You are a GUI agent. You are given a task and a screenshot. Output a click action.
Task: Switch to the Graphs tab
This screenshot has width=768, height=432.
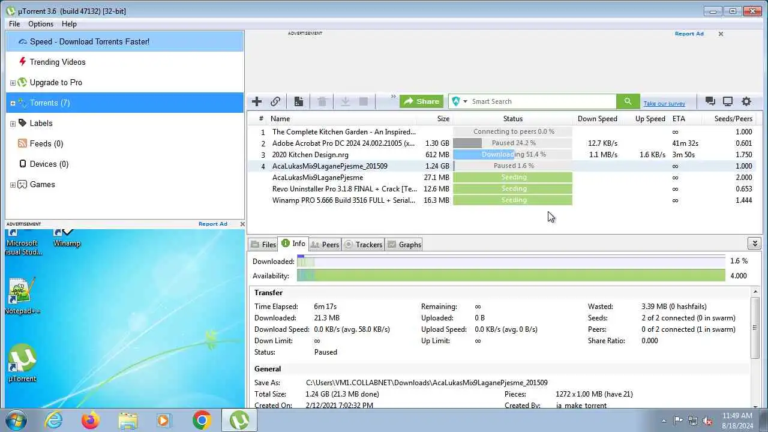coord(404,244)
